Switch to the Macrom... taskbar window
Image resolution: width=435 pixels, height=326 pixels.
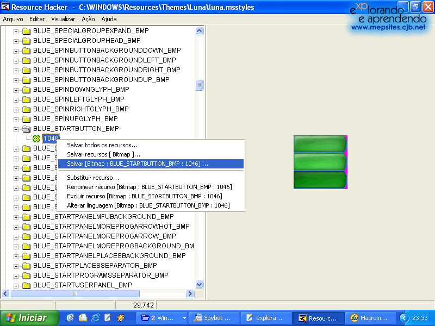pyautogui.click(x=370, y=318)
